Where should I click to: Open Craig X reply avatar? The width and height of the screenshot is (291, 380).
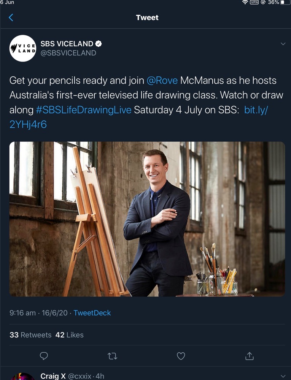click(x=22, y=376)
